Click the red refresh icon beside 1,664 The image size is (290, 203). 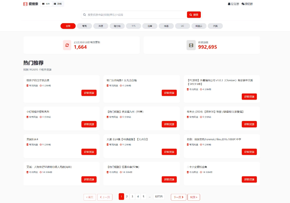[x=67, y=45]
